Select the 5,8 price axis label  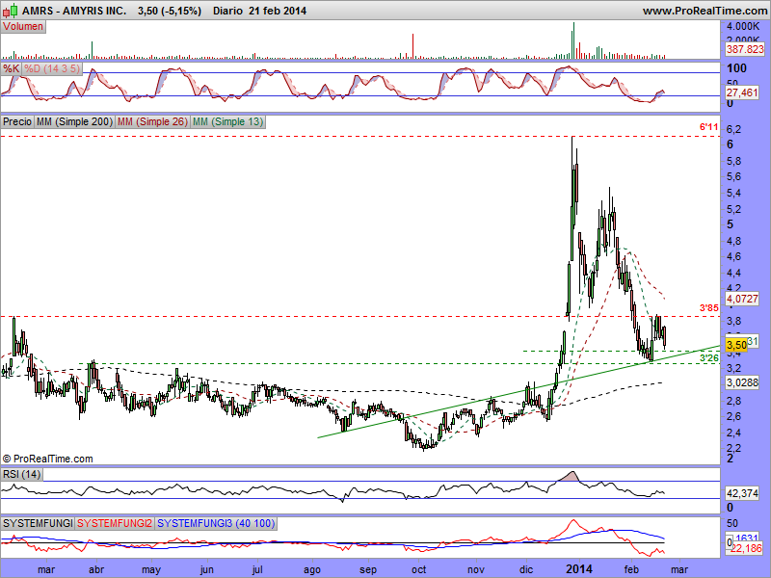point(734,161)
